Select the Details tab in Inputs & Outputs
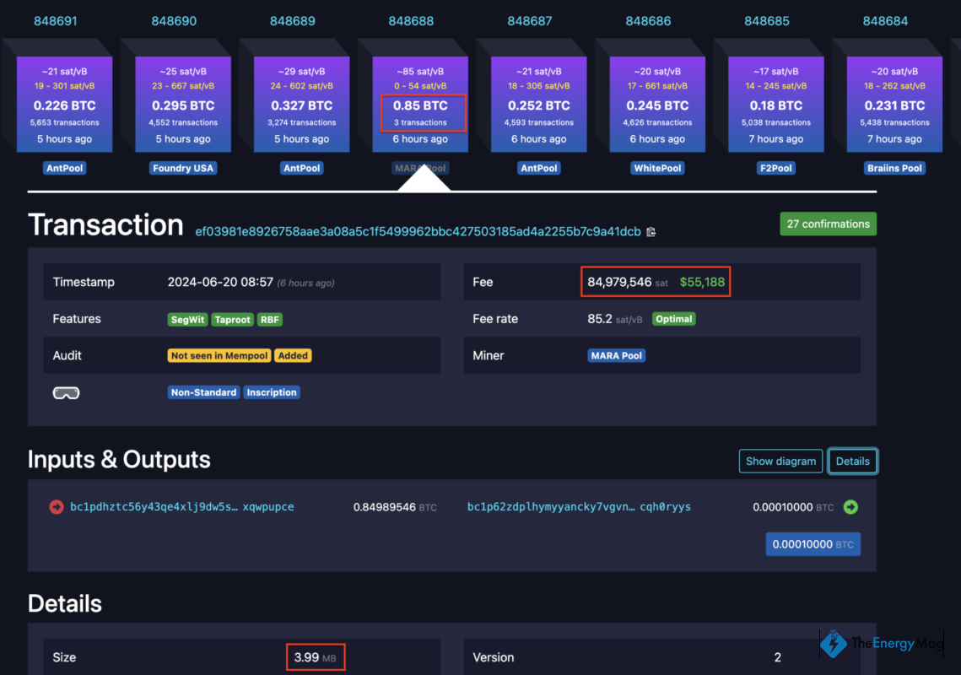The height and width of the screenshot is (675, 961). (x=852, y=461)
